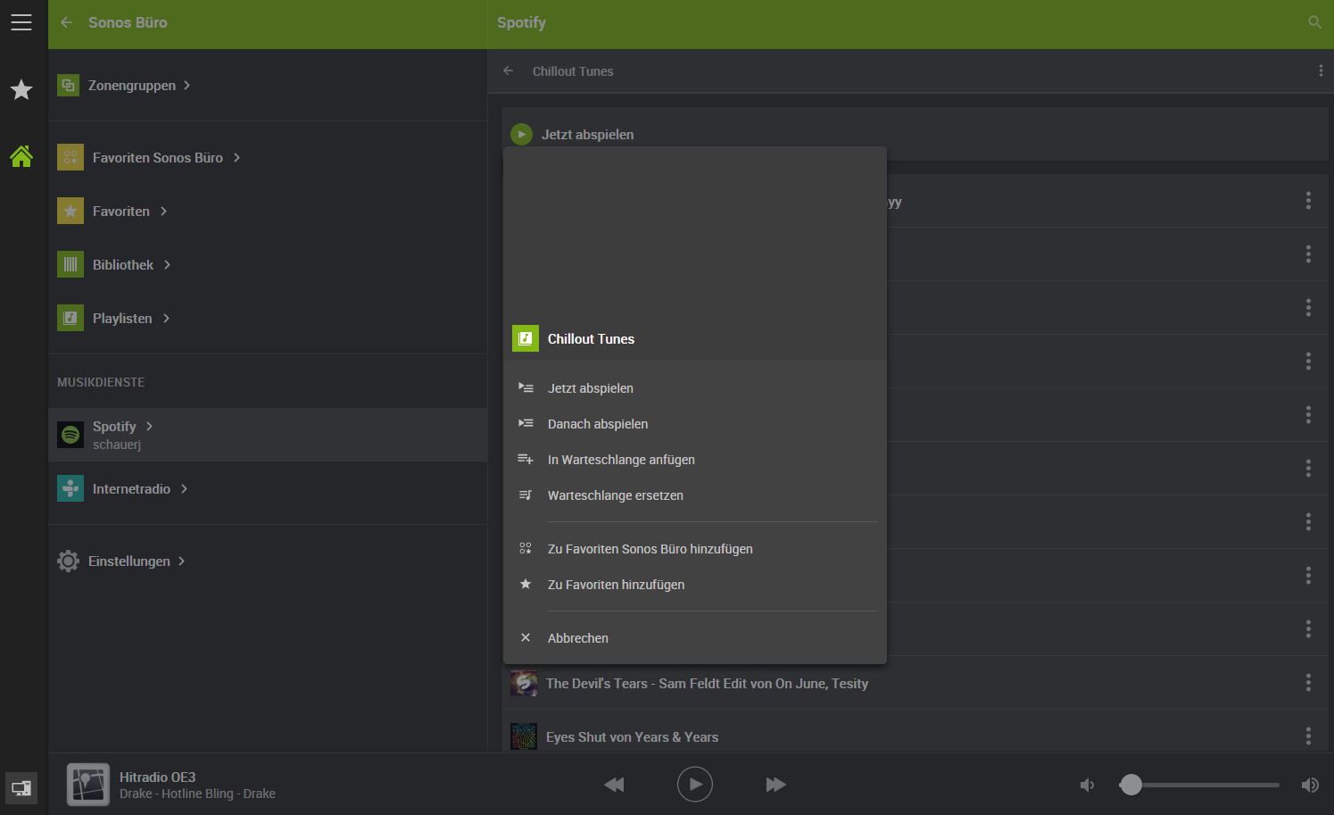Open the Internetradio label
Image resolution: width=1334 pixels, height=815 pixels.
point(131,488)
